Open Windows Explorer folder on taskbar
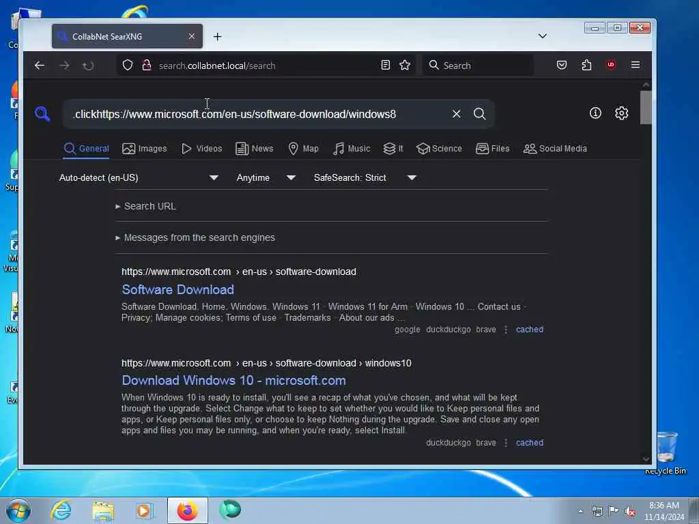 (104, 511)
